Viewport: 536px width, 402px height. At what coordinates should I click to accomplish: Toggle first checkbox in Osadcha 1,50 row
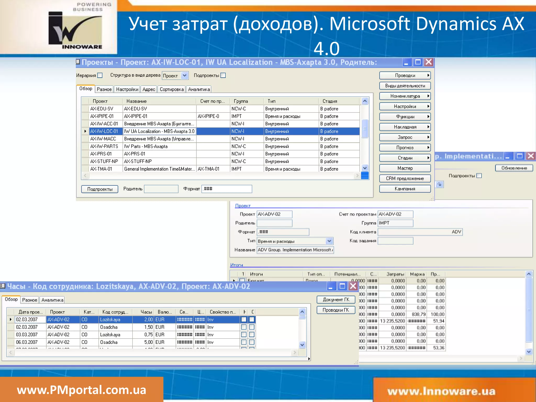(244, 327)
